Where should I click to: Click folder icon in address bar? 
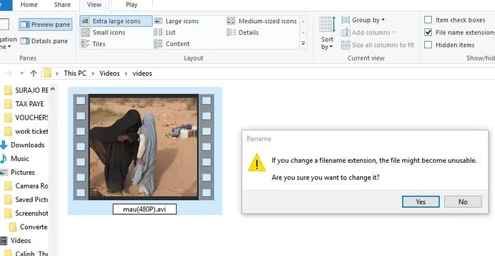[x=47, y=73]
